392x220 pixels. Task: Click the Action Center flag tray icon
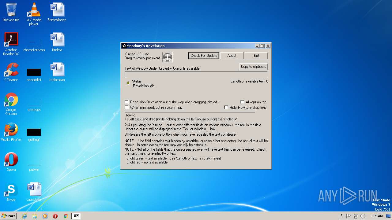348,216
